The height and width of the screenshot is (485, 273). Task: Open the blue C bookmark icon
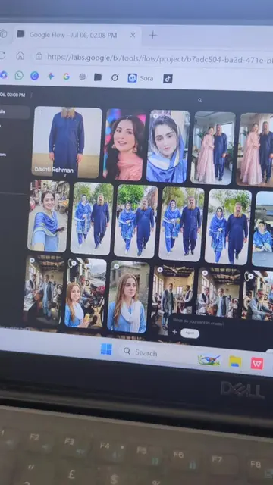34,76
